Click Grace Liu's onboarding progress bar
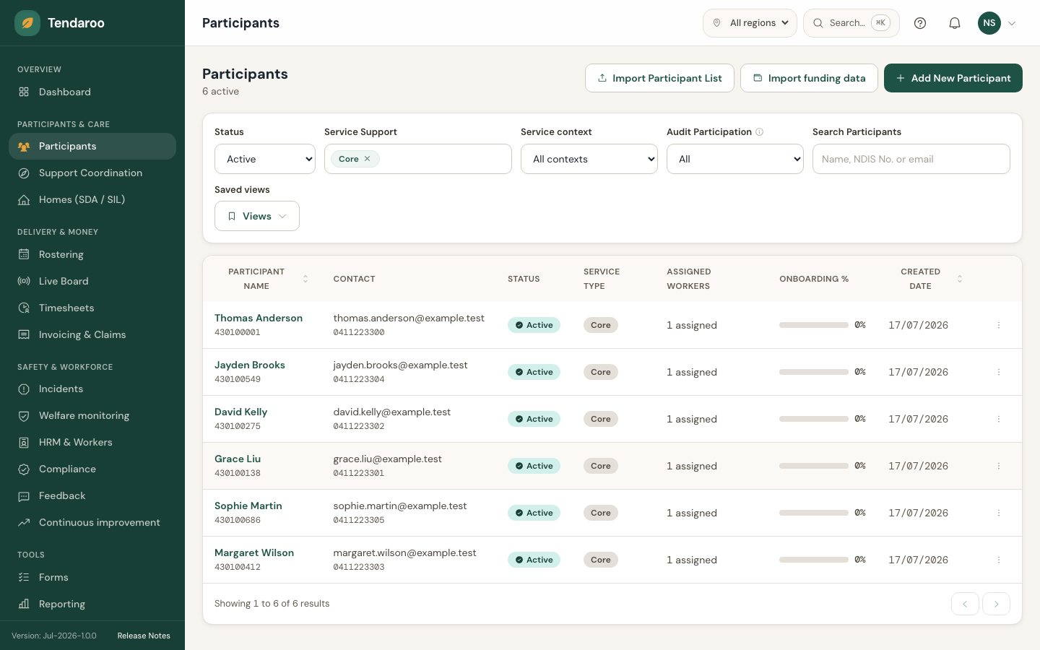This screenshot has height=650, width=1040. (x=814, y=466)
